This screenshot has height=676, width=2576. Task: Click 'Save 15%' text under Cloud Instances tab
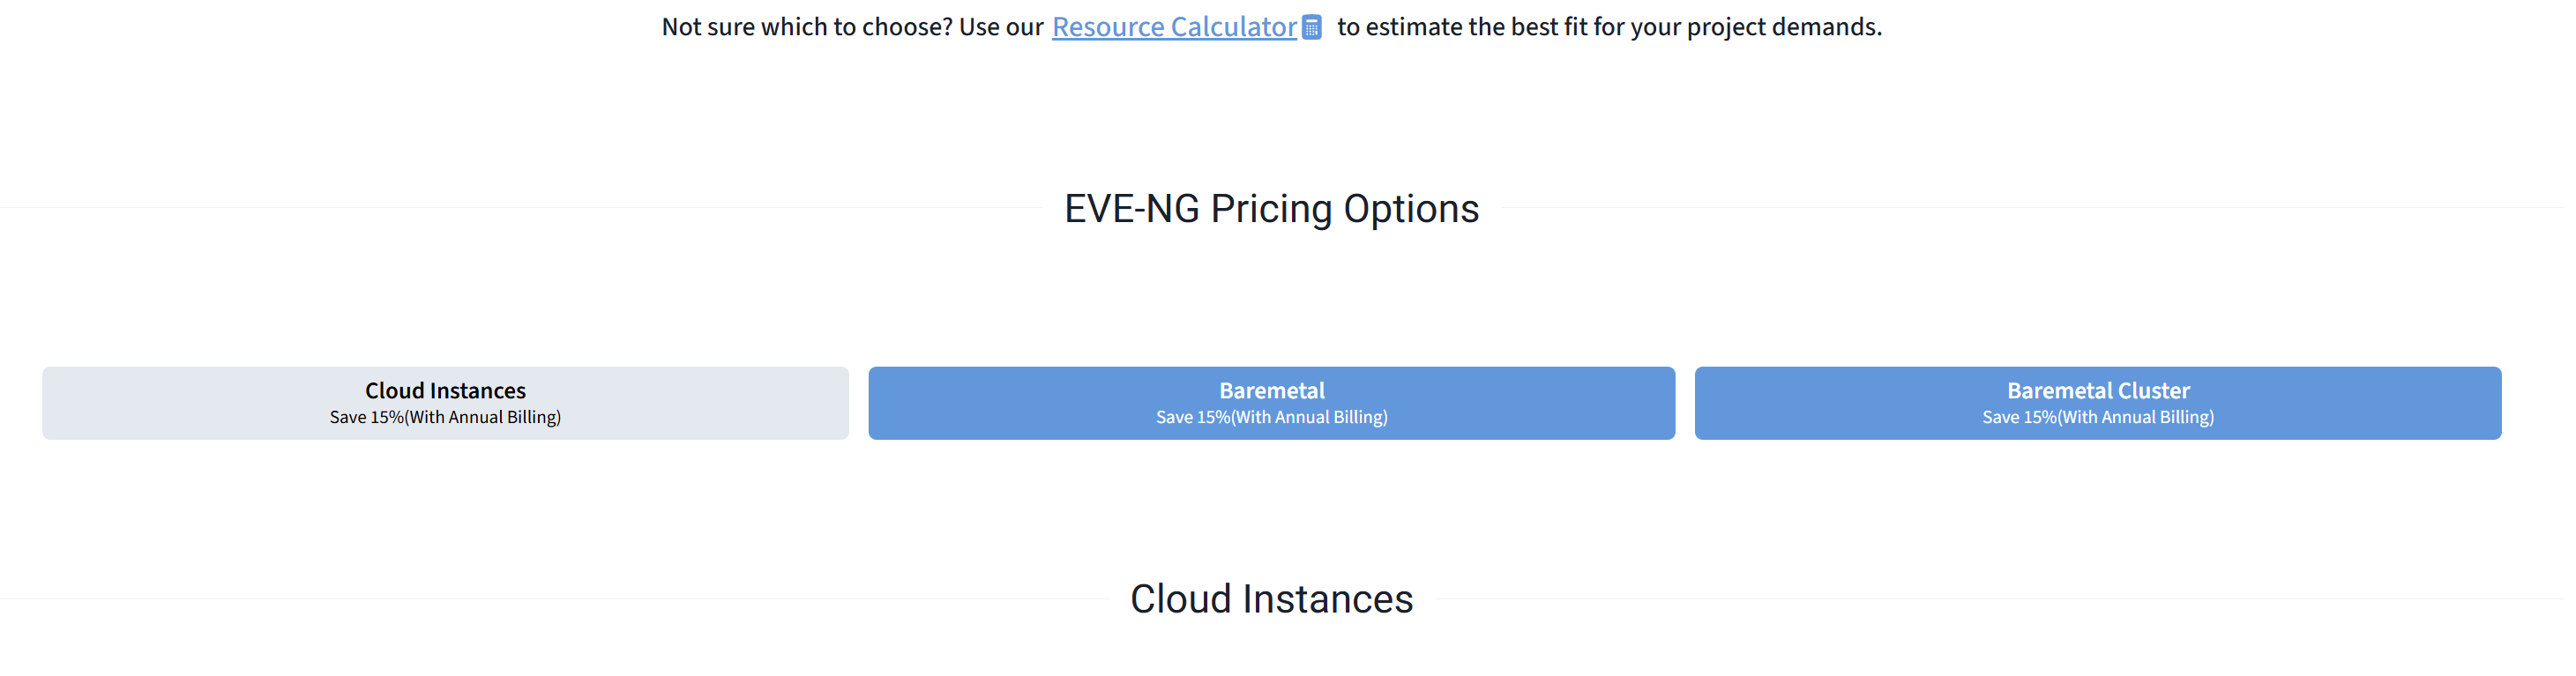(445, 417)
